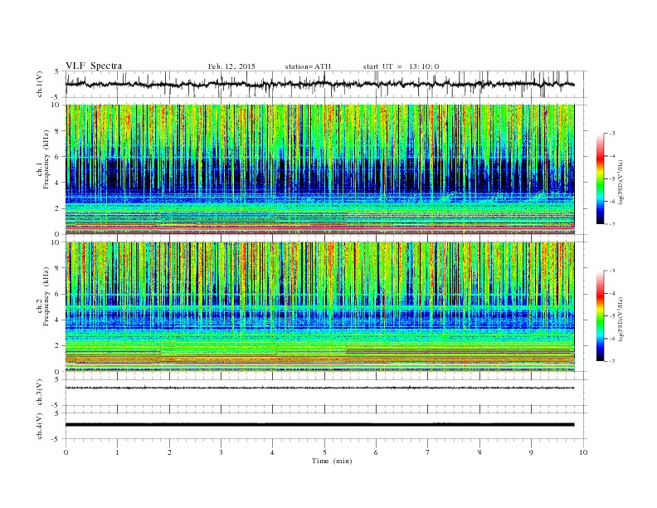Click the ch.1 voltage waveform trace
The width and height of the screenshot is (657, 508).
pyautogui.click(x=319, y=84)
